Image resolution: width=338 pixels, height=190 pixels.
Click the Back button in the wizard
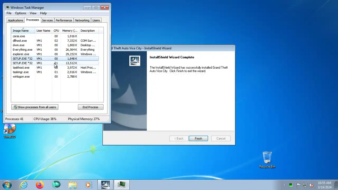click(x=179, y=139)
